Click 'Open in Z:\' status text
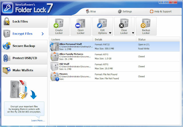The height and width of the screenshot is (127, 183). 144,44
